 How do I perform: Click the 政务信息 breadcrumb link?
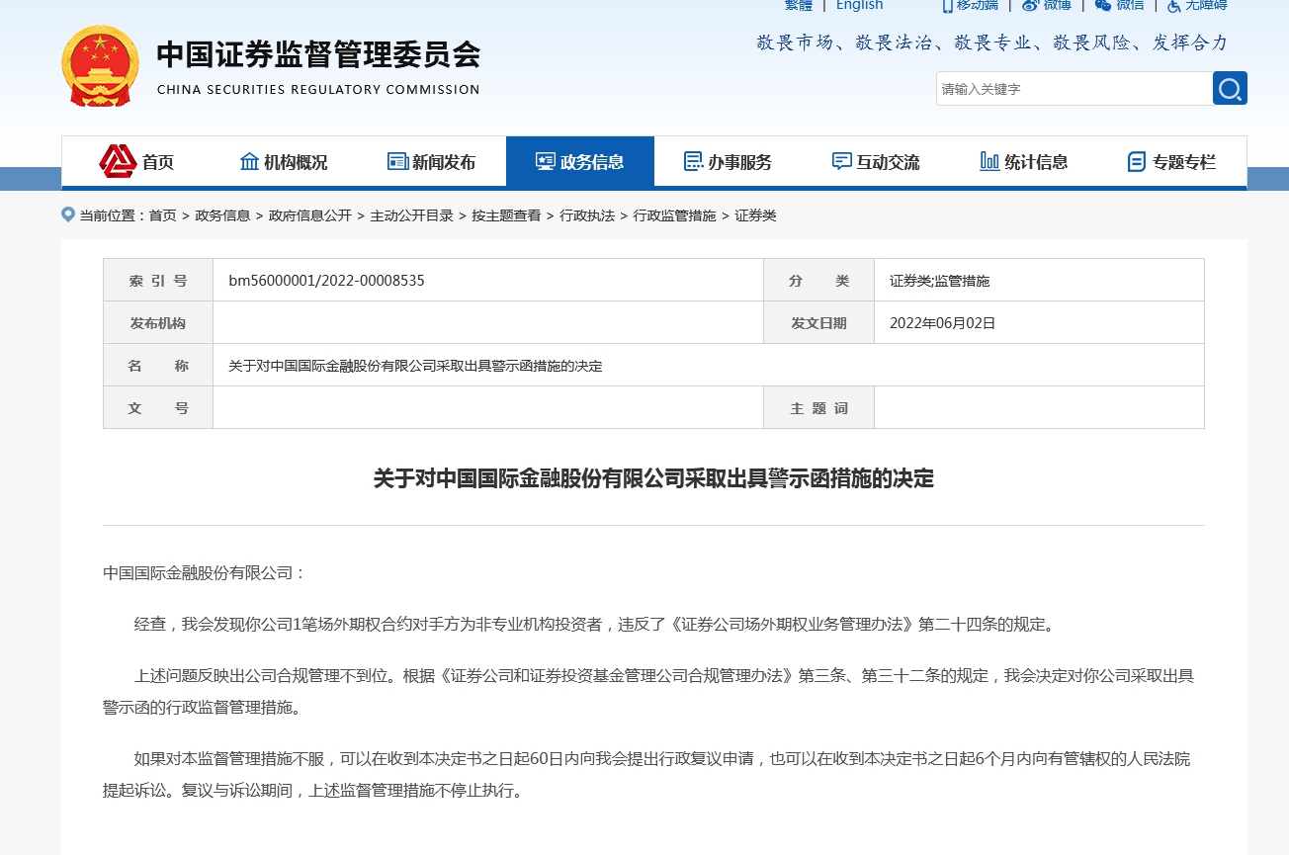[222, 215]
